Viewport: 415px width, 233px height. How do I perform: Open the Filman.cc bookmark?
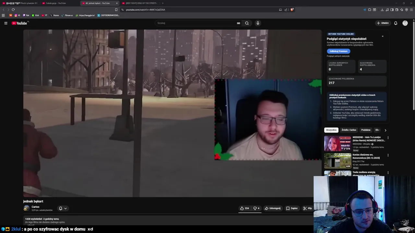[67, 15]
